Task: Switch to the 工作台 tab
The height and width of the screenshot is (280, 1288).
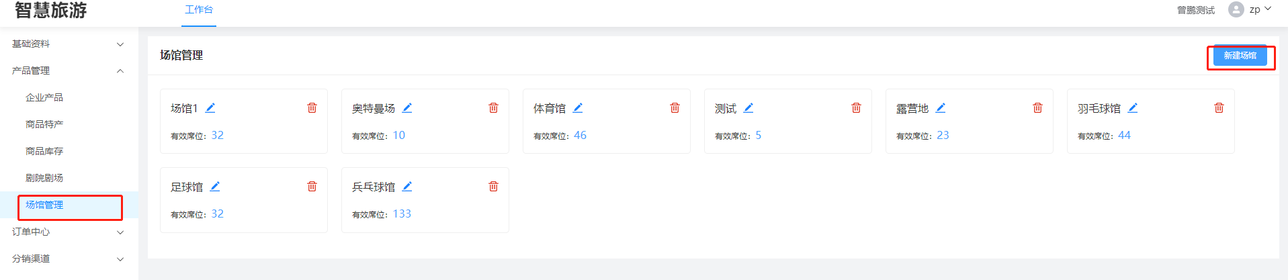Action: point(199,10)
